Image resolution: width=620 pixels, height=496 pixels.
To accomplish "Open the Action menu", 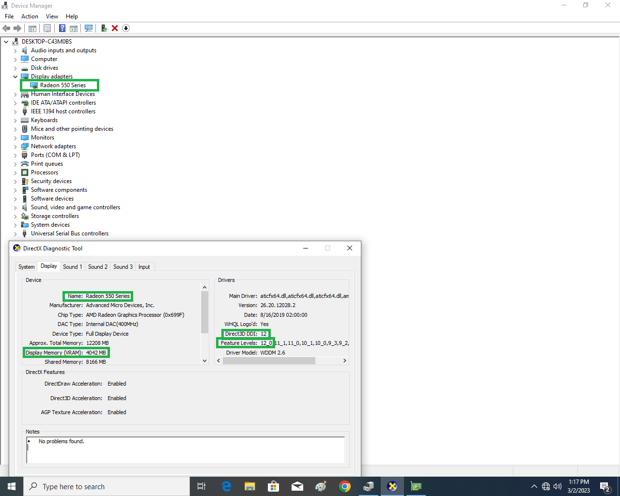I will pyautogui.click(x=30, y=16).
